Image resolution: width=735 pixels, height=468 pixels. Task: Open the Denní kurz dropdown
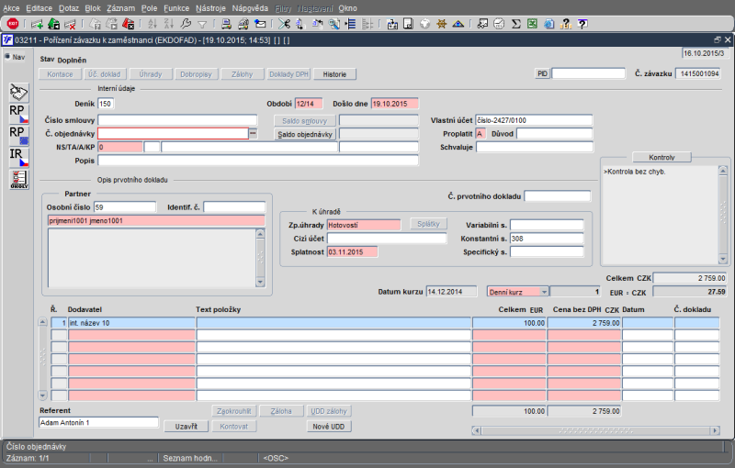click(543, 291)
